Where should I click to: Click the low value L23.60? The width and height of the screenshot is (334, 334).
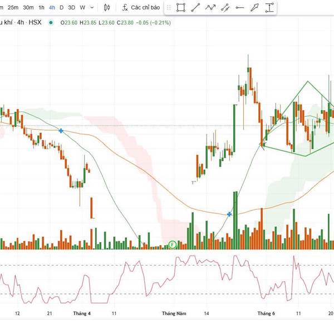click(x=106, y=23)
